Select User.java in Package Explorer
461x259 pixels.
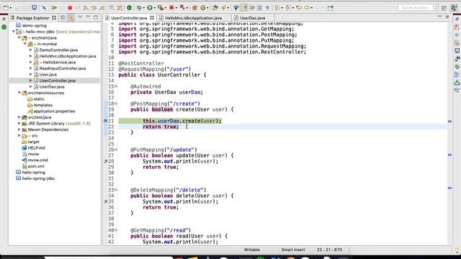point(48,74)
